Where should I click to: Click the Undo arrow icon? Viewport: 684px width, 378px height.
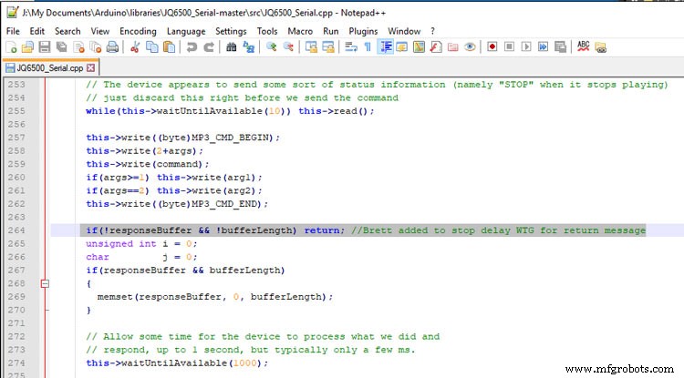[x=191, y=46]
